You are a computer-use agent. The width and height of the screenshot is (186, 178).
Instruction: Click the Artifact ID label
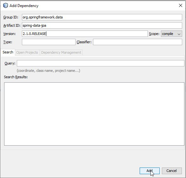click(12, 25)
